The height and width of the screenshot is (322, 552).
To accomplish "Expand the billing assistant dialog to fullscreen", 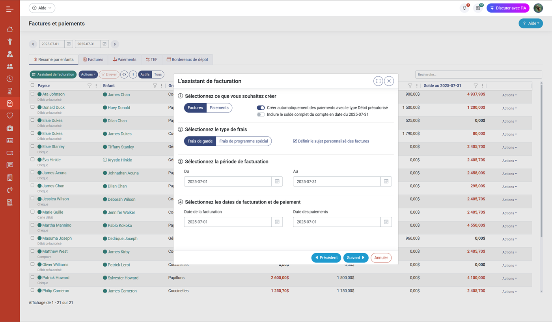I will pyautogui.click(x=378, y=81).
